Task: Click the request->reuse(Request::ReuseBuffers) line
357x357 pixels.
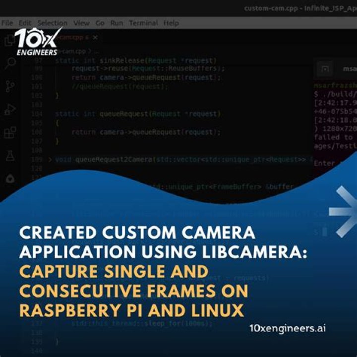Action: coord(148,68)
